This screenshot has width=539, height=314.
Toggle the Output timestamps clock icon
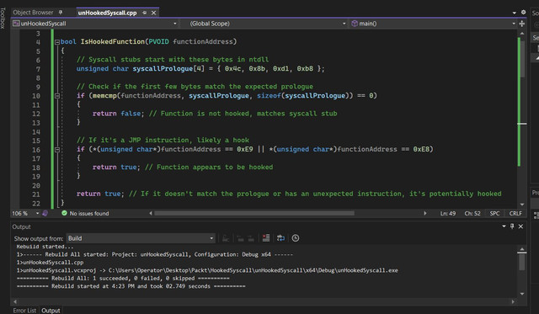pos(296,237)
